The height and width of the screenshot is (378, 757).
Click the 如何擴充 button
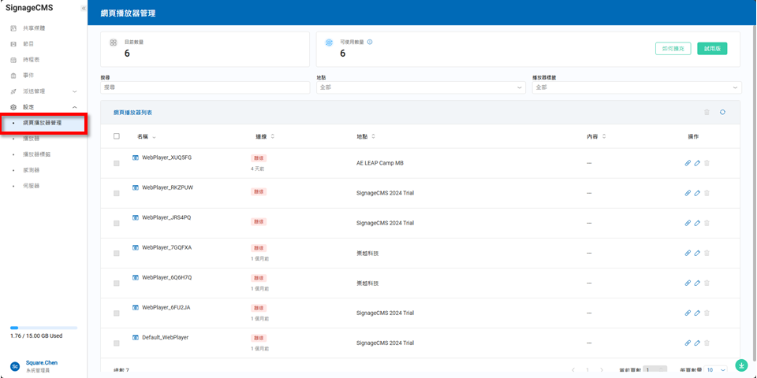(673, 49)
